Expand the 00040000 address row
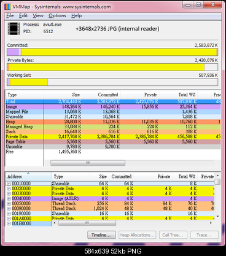This screenshot has height=256, width=226. coord(9,198)
